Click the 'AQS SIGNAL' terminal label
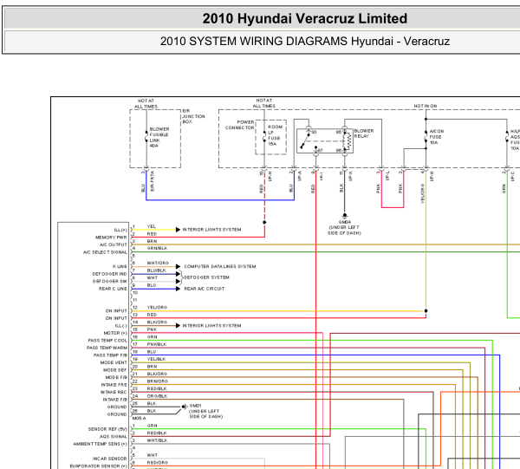Screen dimensions: 520x469 click(x=113, y=437)
